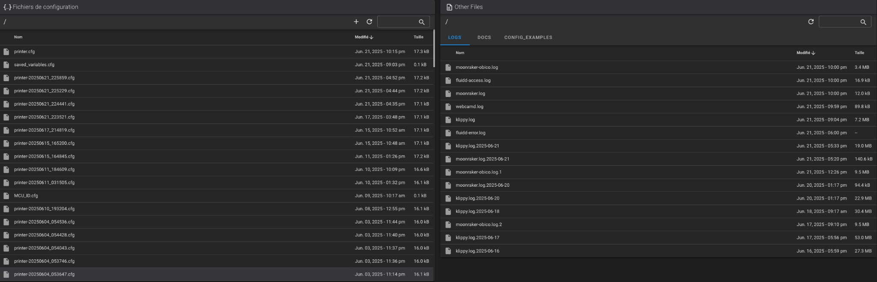
Task: Click the file icon beside webcamd.log
Action: click(x=448, y=107)
